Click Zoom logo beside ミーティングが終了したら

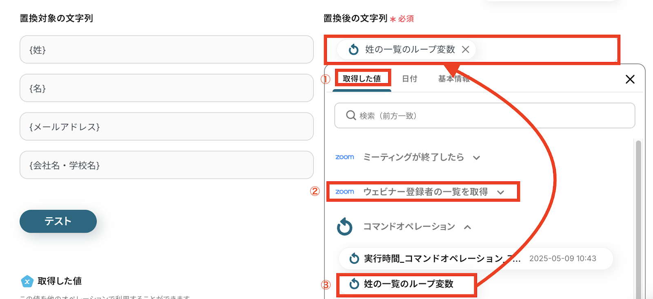pyautogui.click(x=344, y=157)
